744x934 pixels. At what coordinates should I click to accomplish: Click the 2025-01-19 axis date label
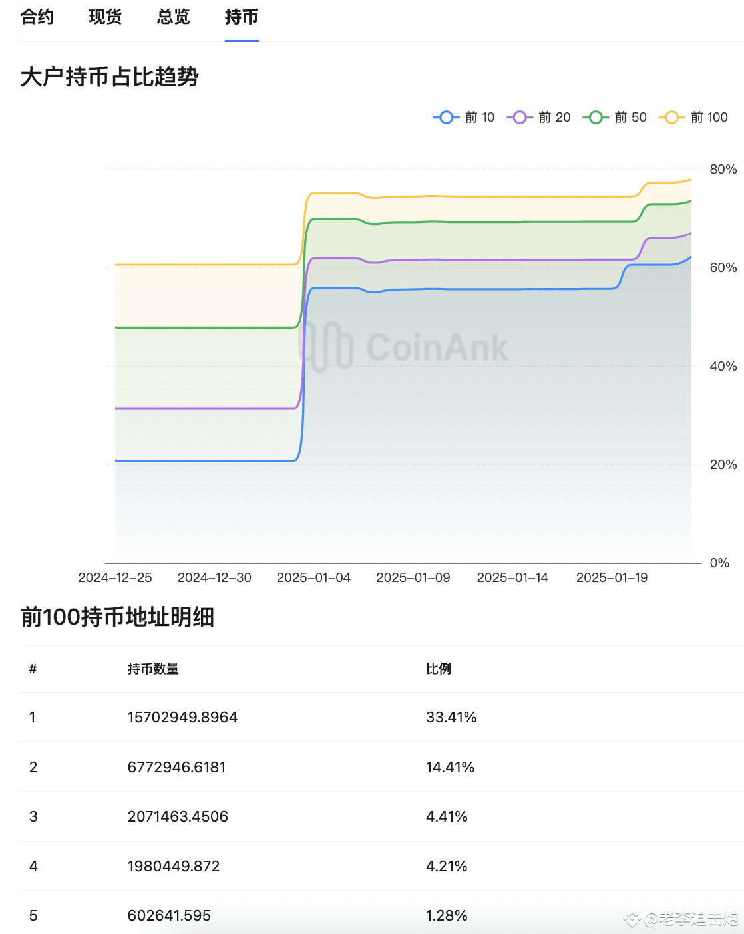[x=612, y=577]
